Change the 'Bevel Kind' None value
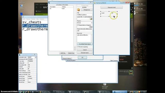 32,82
